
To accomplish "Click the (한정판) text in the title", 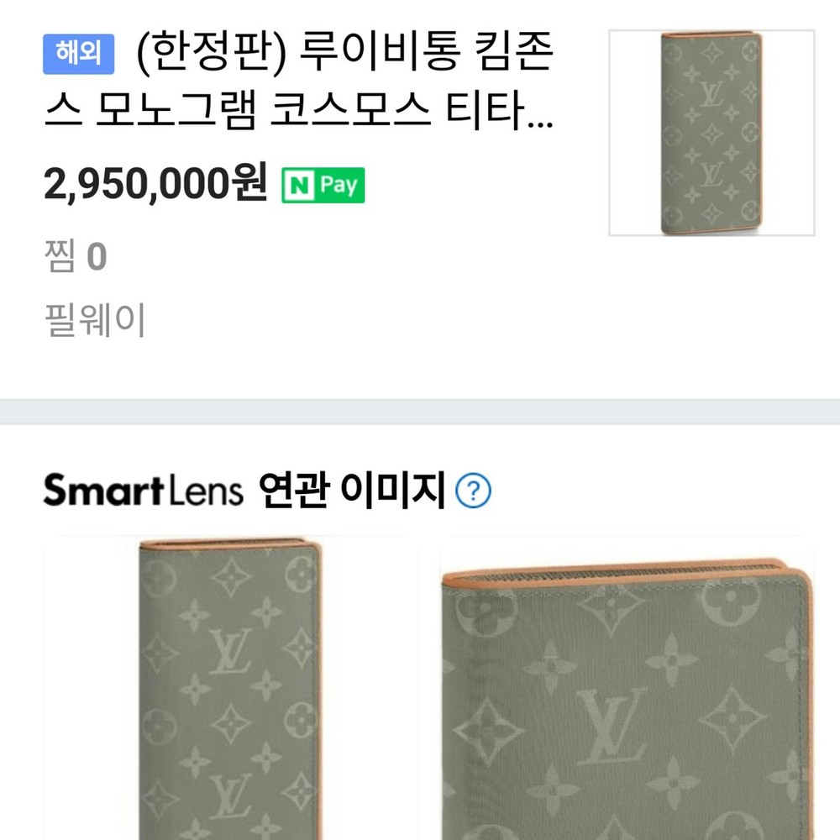I will pos(212,52).
